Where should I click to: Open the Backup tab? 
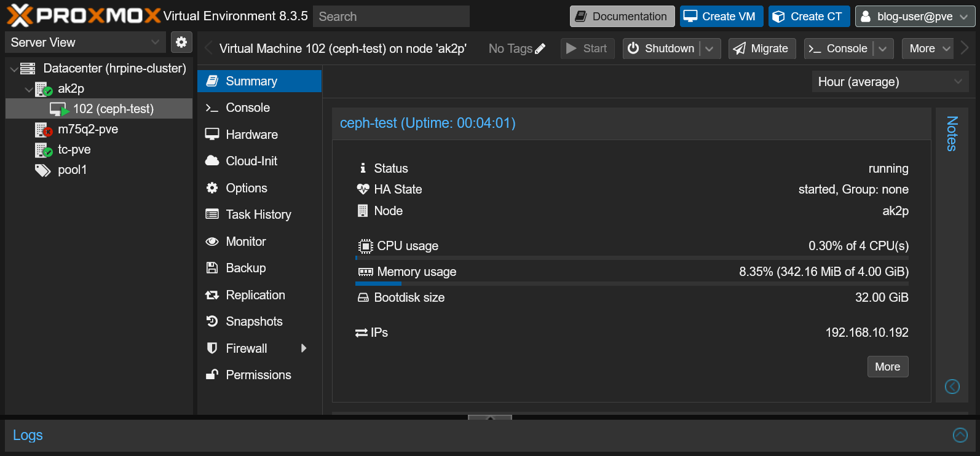(x=259, y=268)
